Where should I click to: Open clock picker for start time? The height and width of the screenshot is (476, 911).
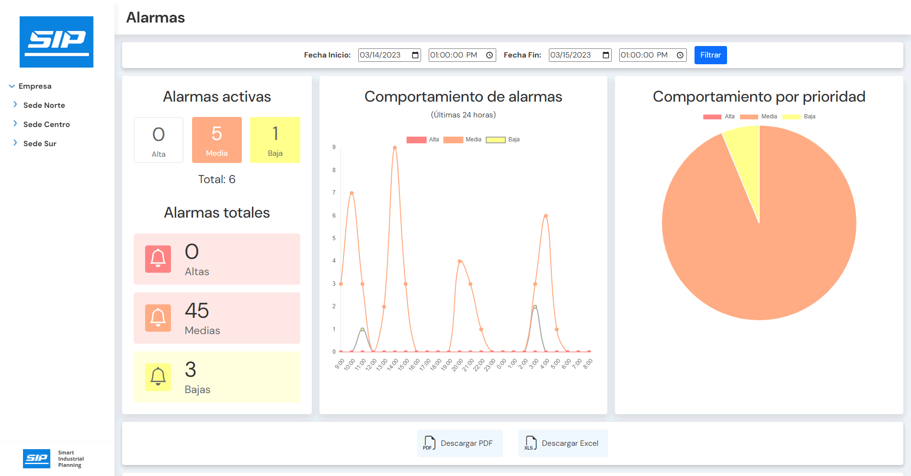click(490, 55)
